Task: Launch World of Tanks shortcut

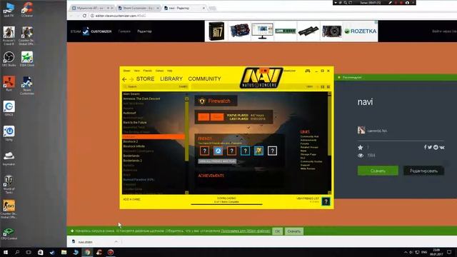Action: pyautogui.click(x=9, y=184)
